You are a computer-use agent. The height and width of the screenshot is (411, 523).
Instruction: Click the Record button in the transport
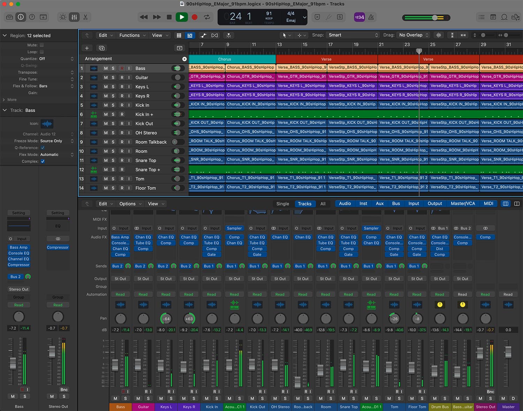click(195, 17)
